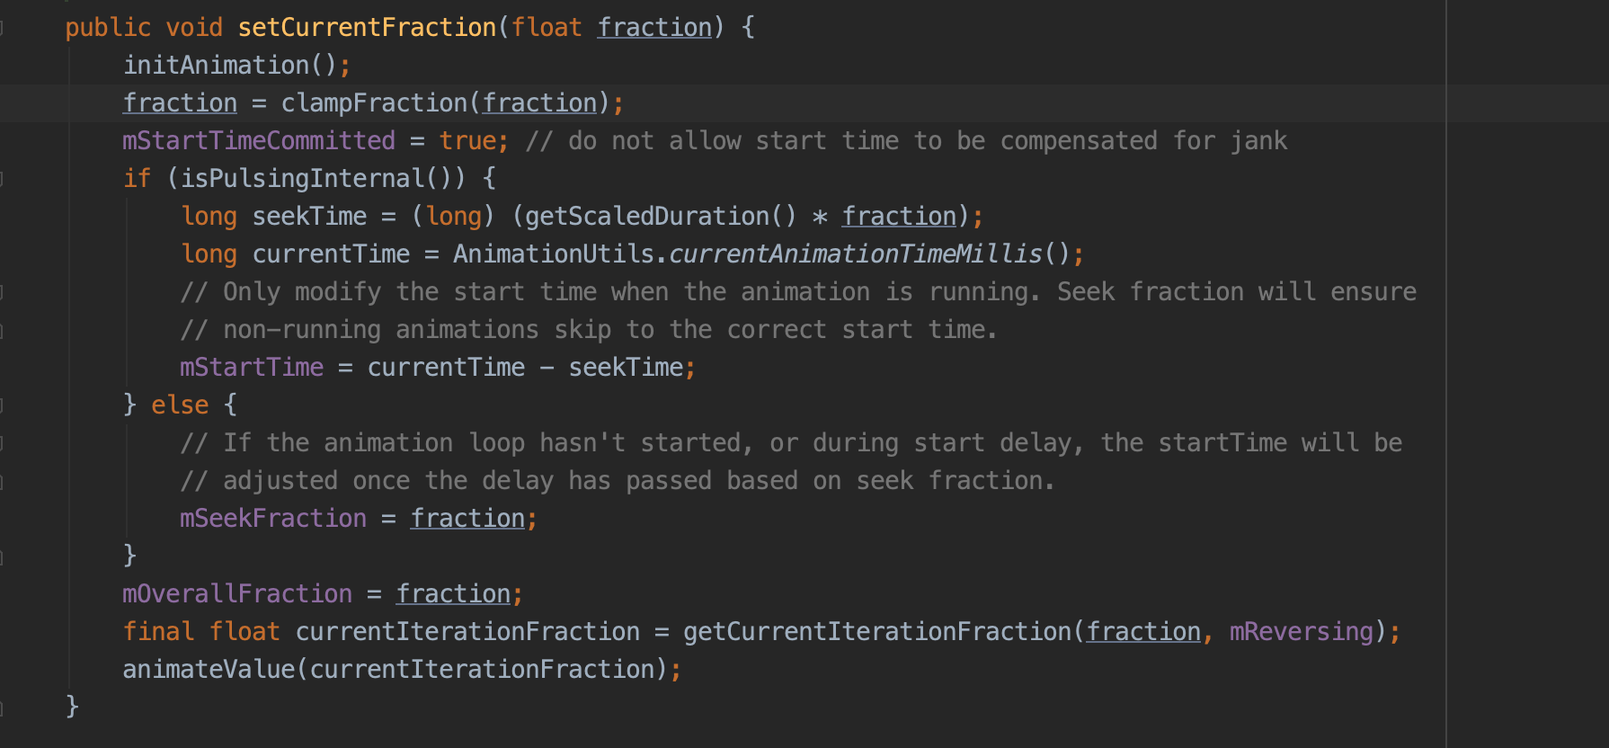
Task: Click the getCurrentIterationFraction method call
Action: click(876, 632)
